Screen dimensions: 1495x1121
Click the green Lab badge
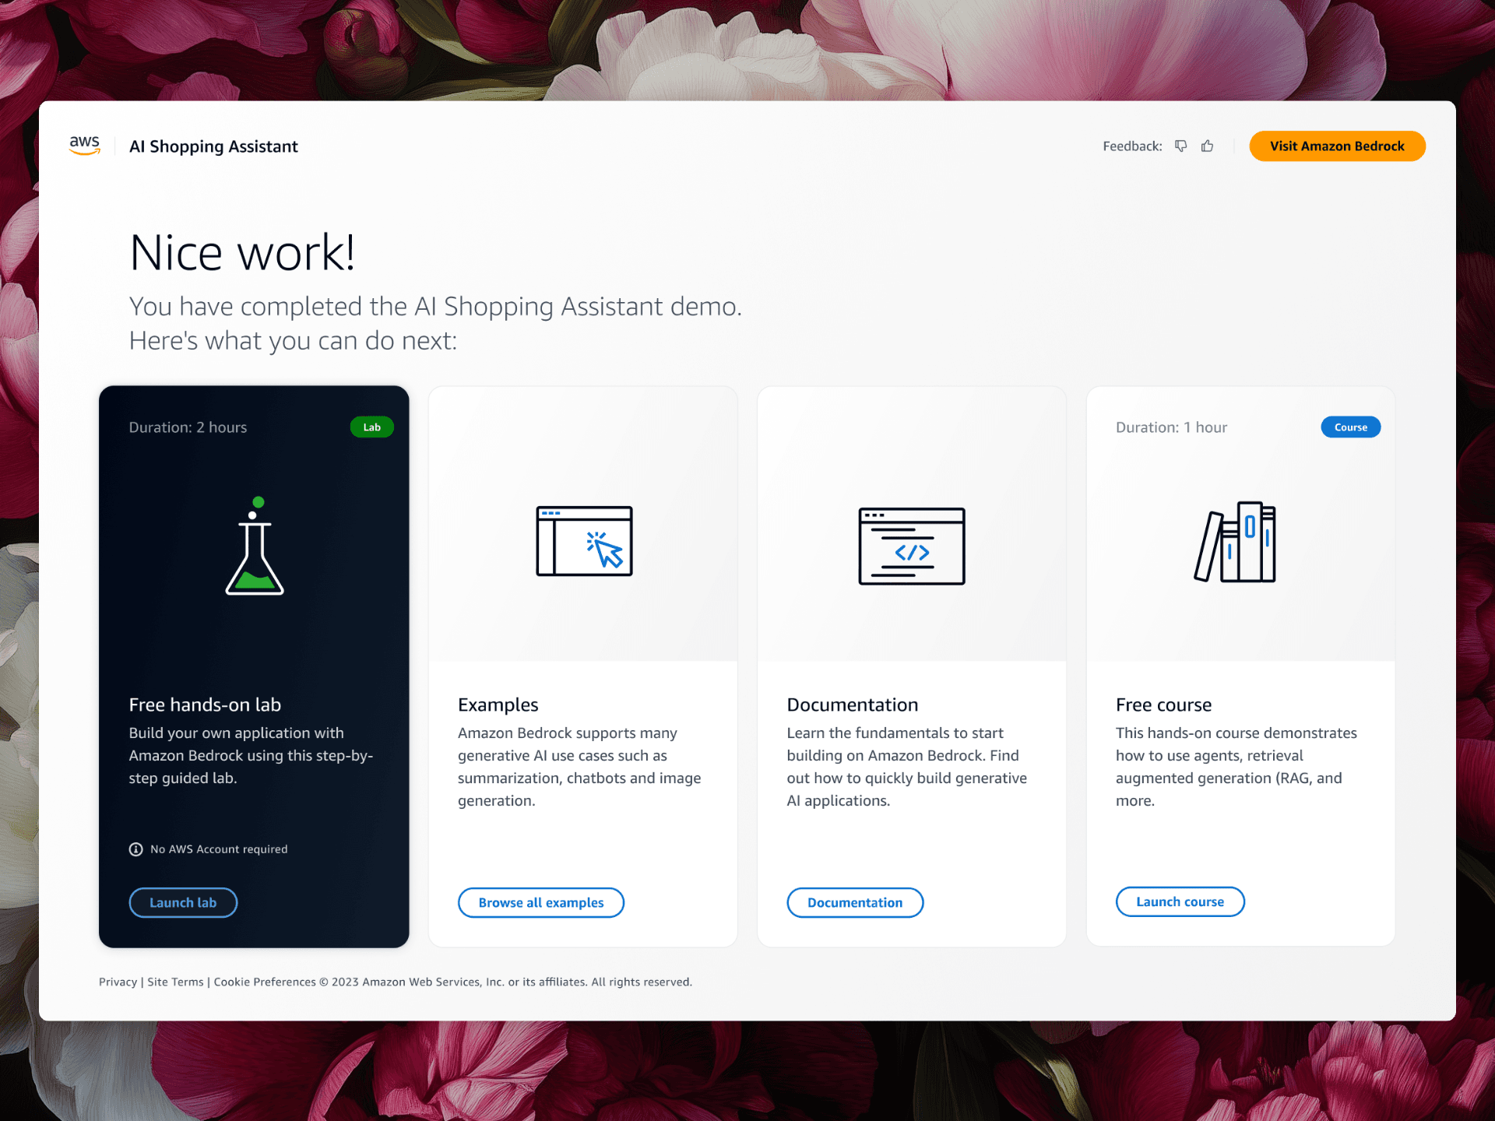[372, 427]
